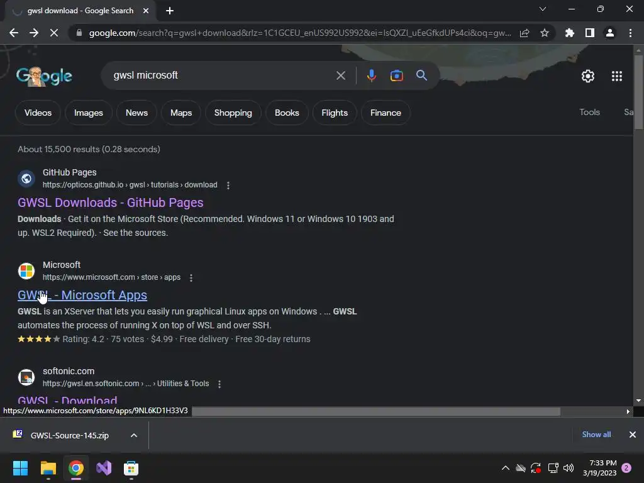Switch to Books results
644x483 pixels.
coord(287,113)
